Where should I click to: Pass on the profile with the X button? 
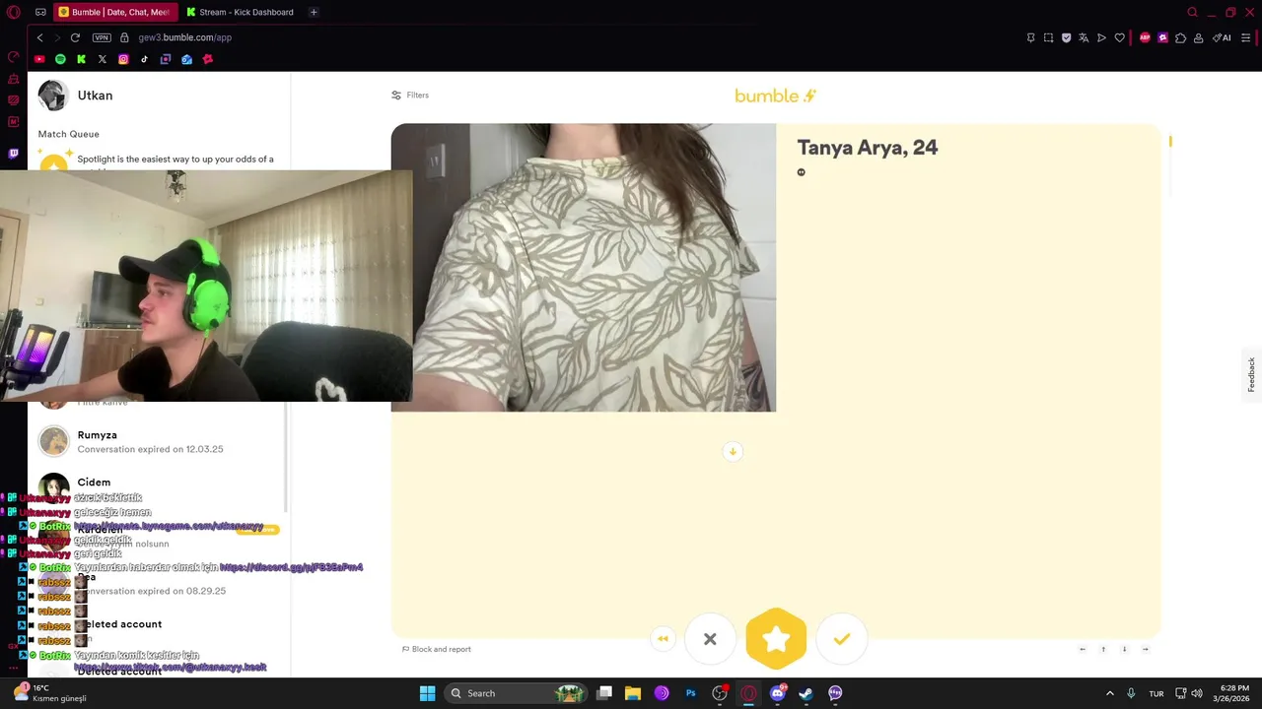(x=710, y=639)
